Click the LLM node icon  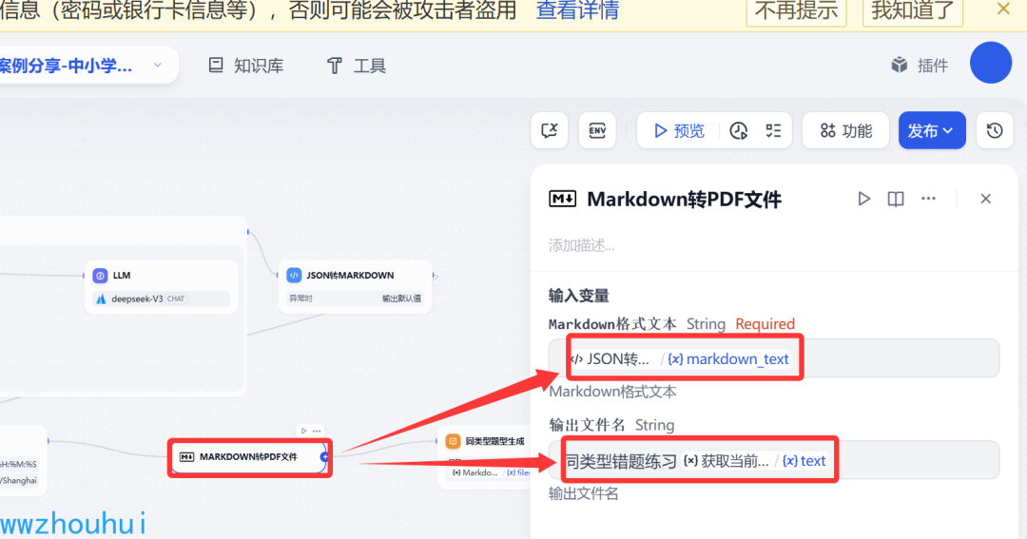point(100,276)
